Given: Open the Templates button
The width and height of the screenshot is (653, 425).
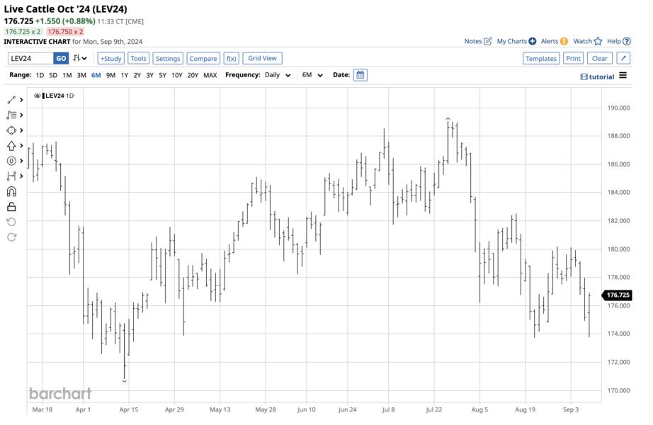Looking at the screenshot, I should click(540, 58).
